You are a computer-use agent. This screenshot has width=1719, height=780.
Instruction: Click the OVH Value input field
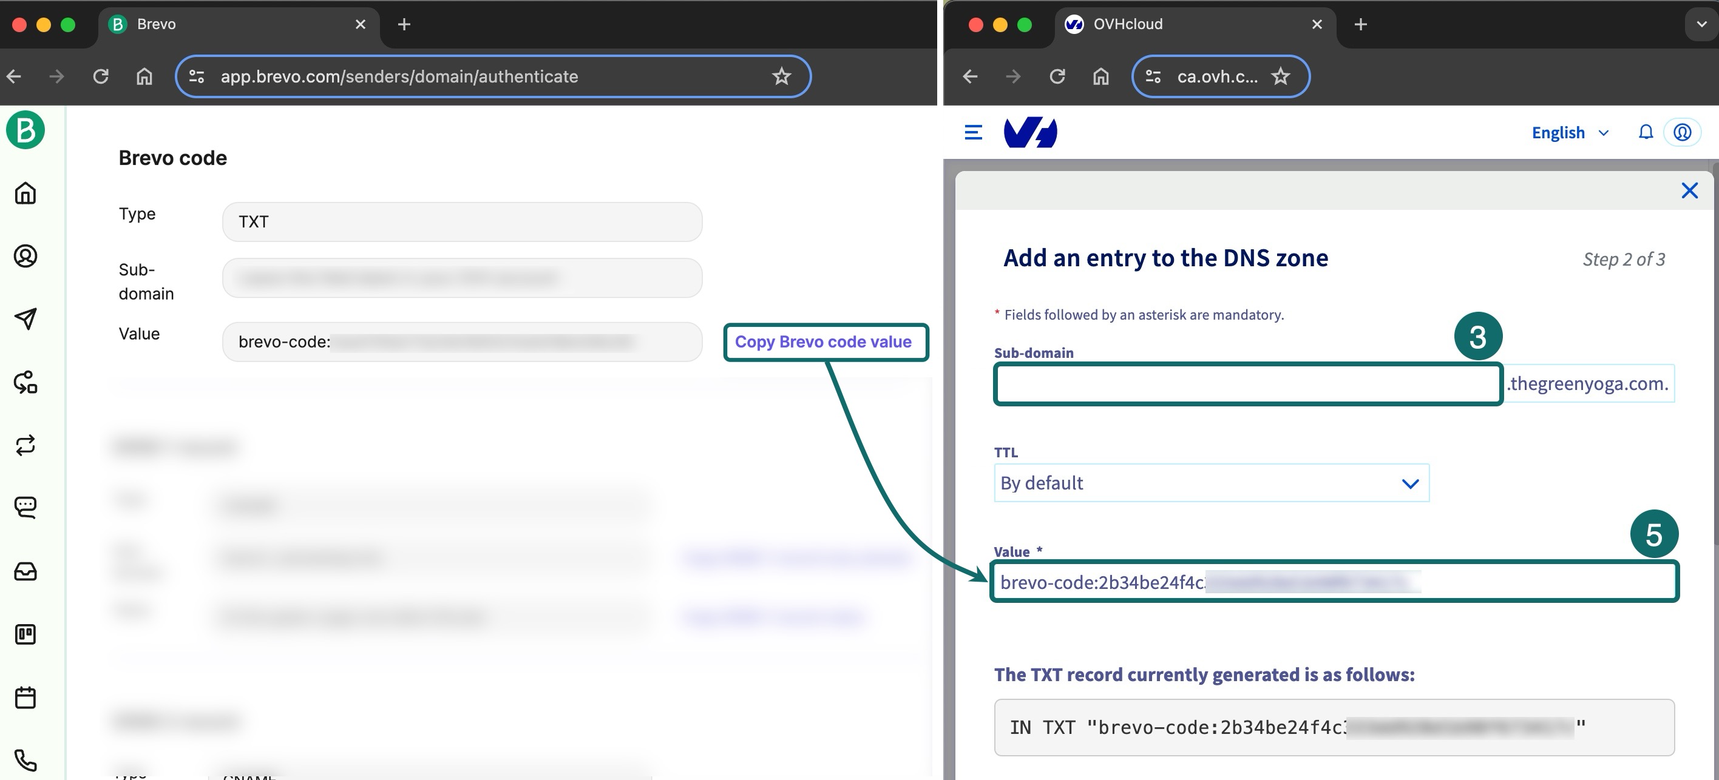(1334, 582)
